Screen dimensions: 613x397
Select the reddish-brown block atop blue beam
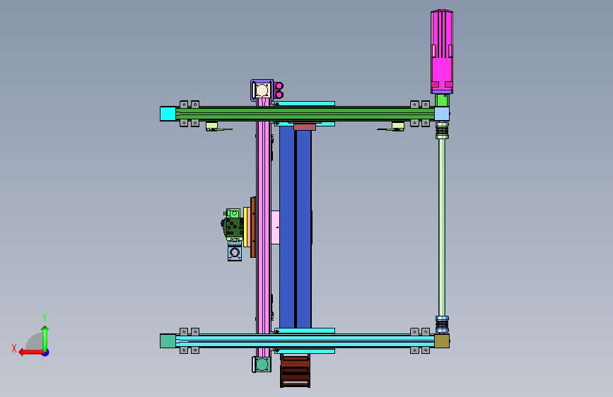(x=305, y=127)
